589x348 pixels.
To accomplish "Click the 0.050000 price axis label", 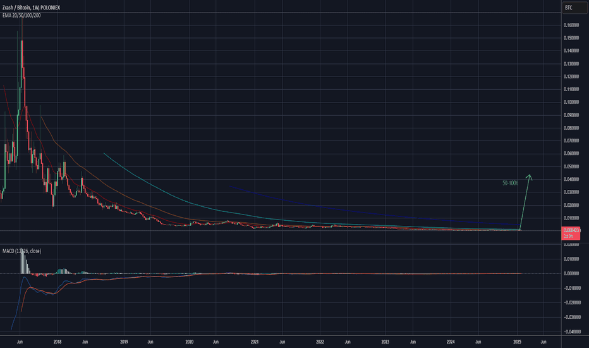I will click(571, 166).
